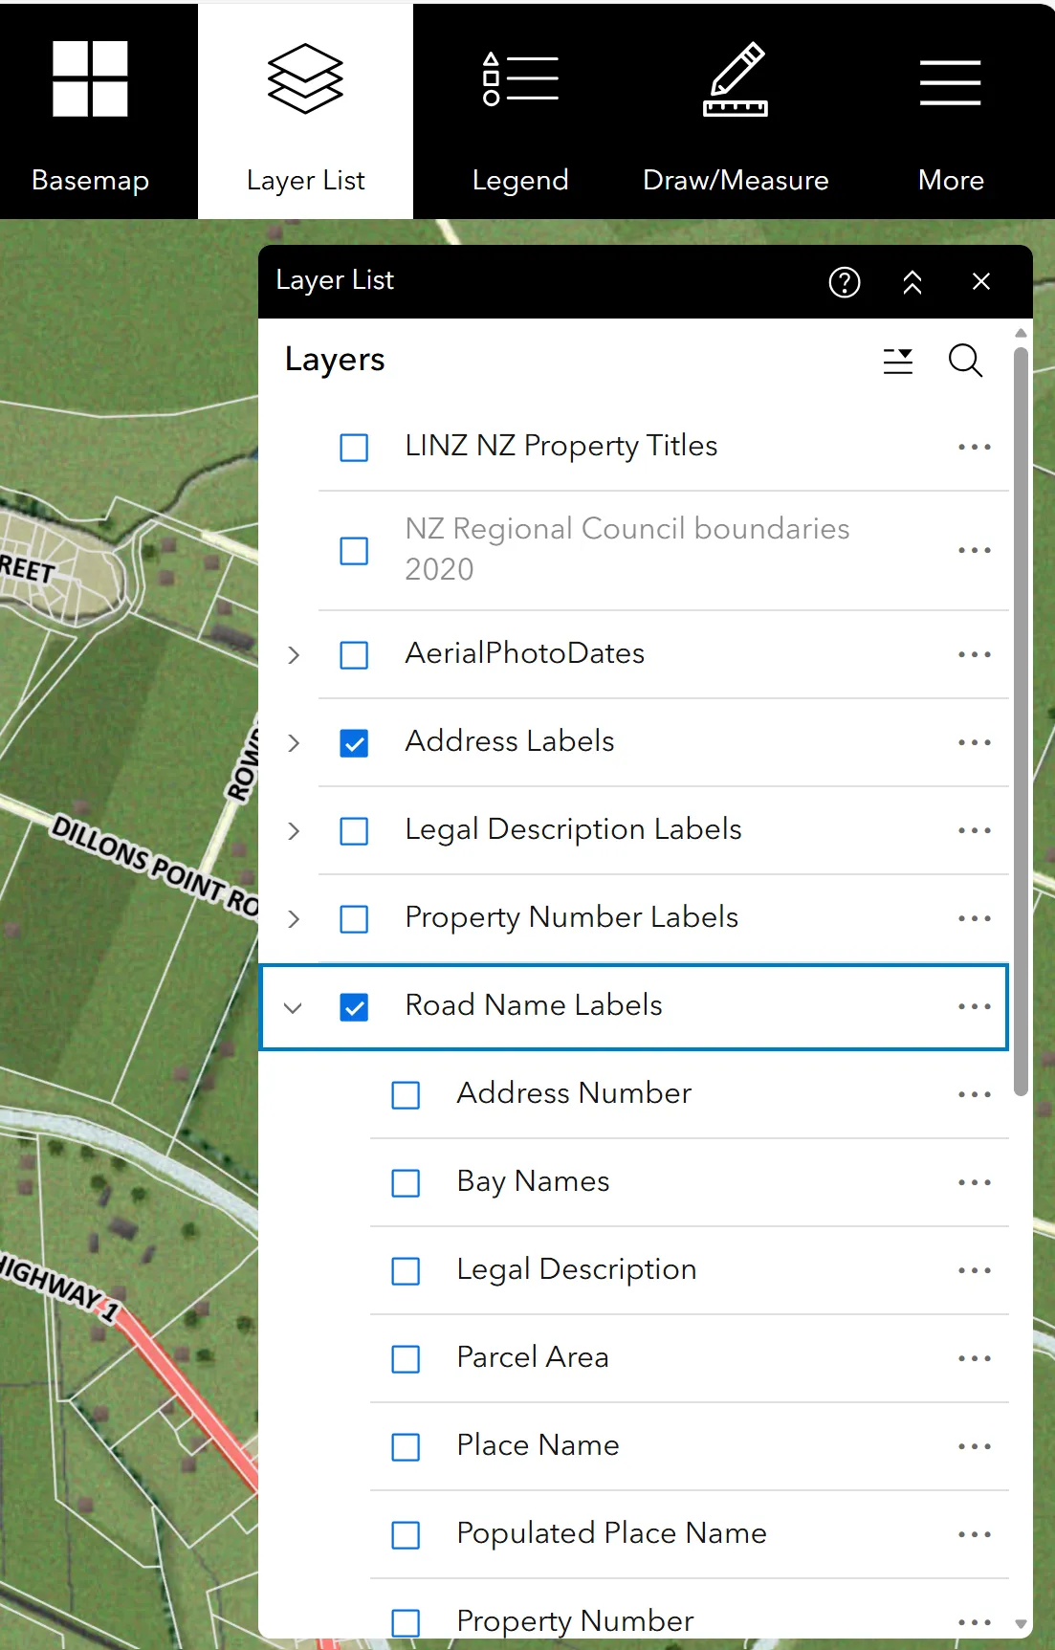Open options menu for Legal Description sublayer

(x=975, y=1270)
